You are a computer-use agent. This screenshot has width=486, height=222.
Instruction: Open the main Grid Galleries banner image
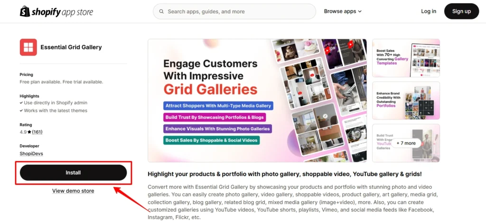257,100
